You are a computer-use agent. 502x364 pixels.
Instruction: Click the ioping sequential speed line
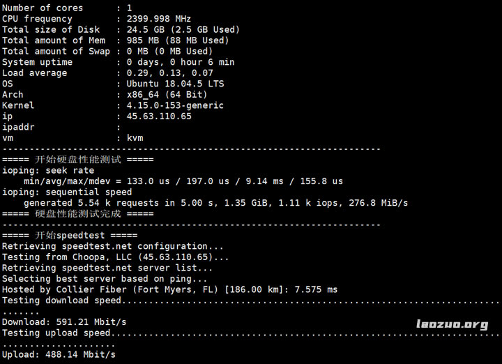[67, 192]
